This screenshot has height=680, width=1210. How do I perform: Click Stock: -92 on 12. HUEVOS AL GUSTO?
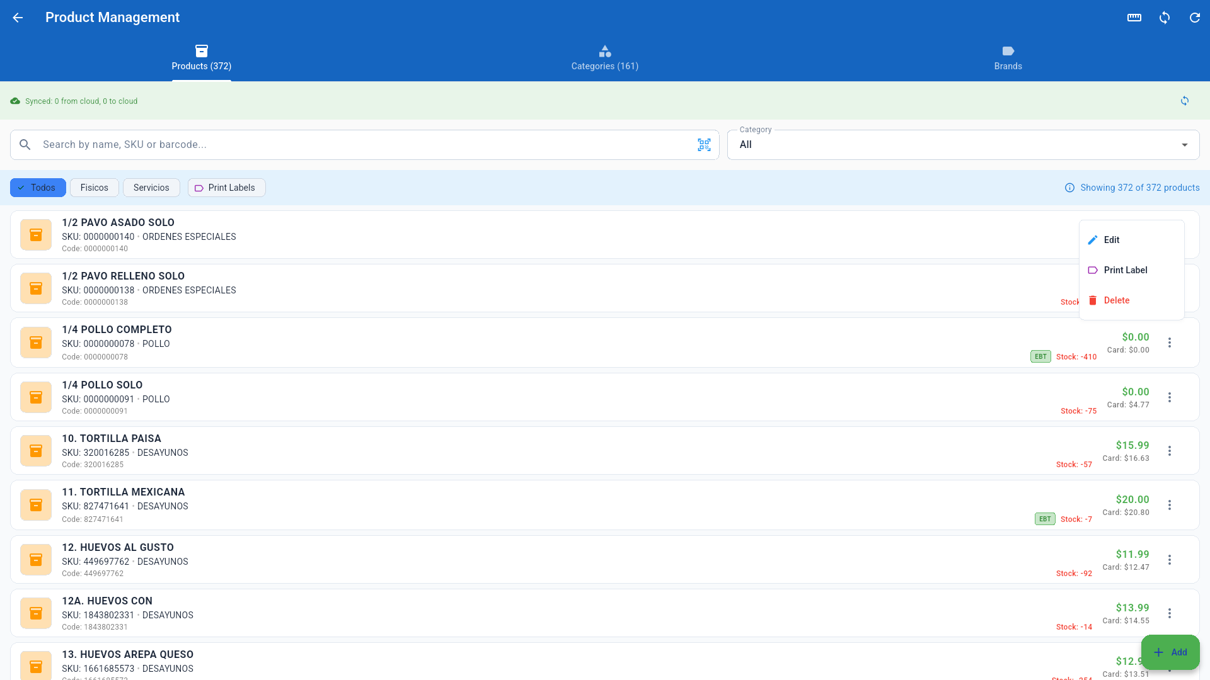tap(1074, 574)
